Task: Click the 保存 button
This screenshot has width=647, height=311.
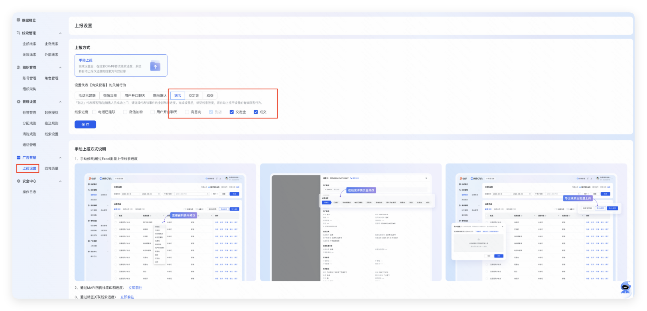Action: click(85, 124)
